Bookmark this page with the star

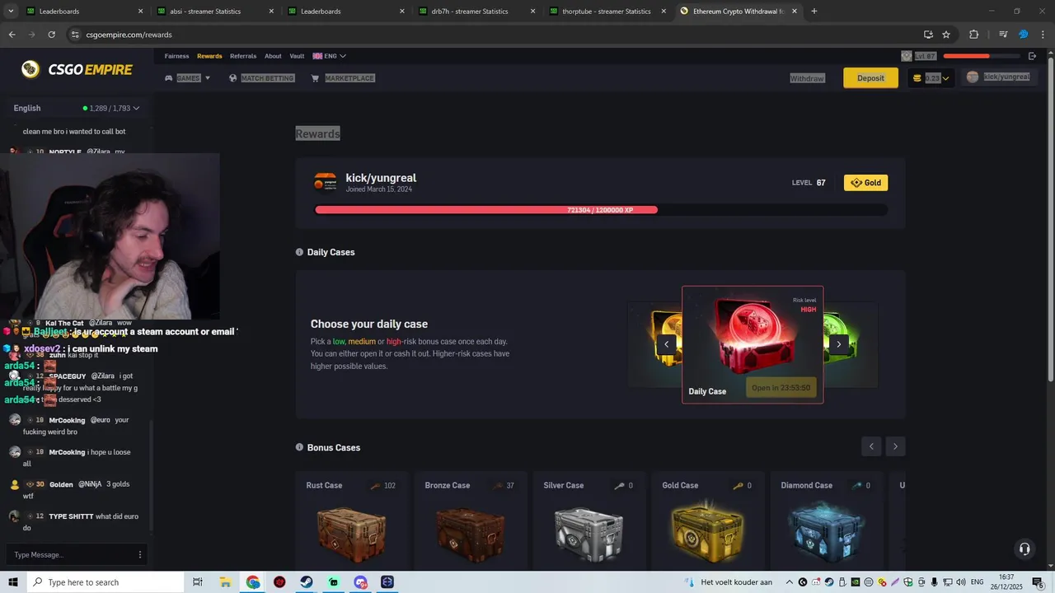(946, 35)
